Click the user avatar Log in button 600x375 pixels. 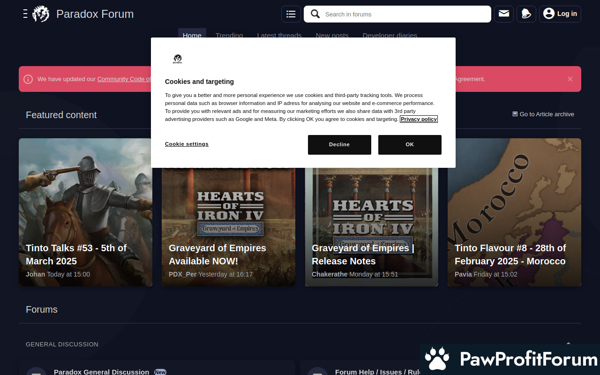(x=560, y=14)
